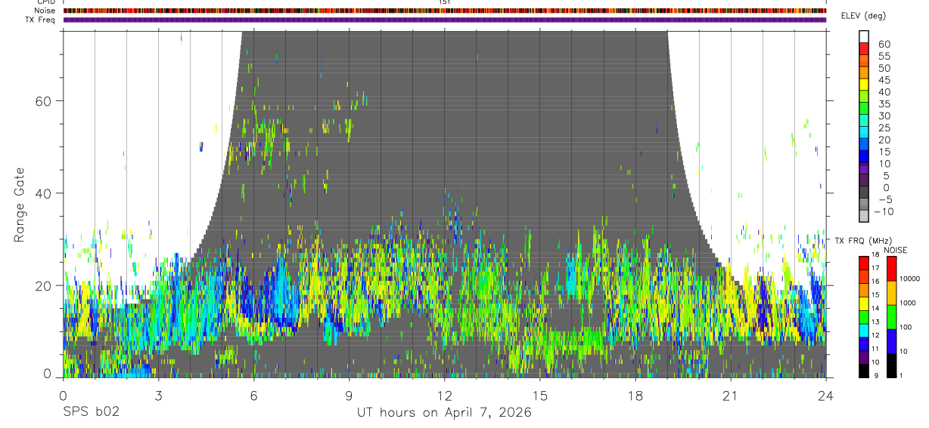Select the 'NOISE' legend title

click(x=894, y=250)
